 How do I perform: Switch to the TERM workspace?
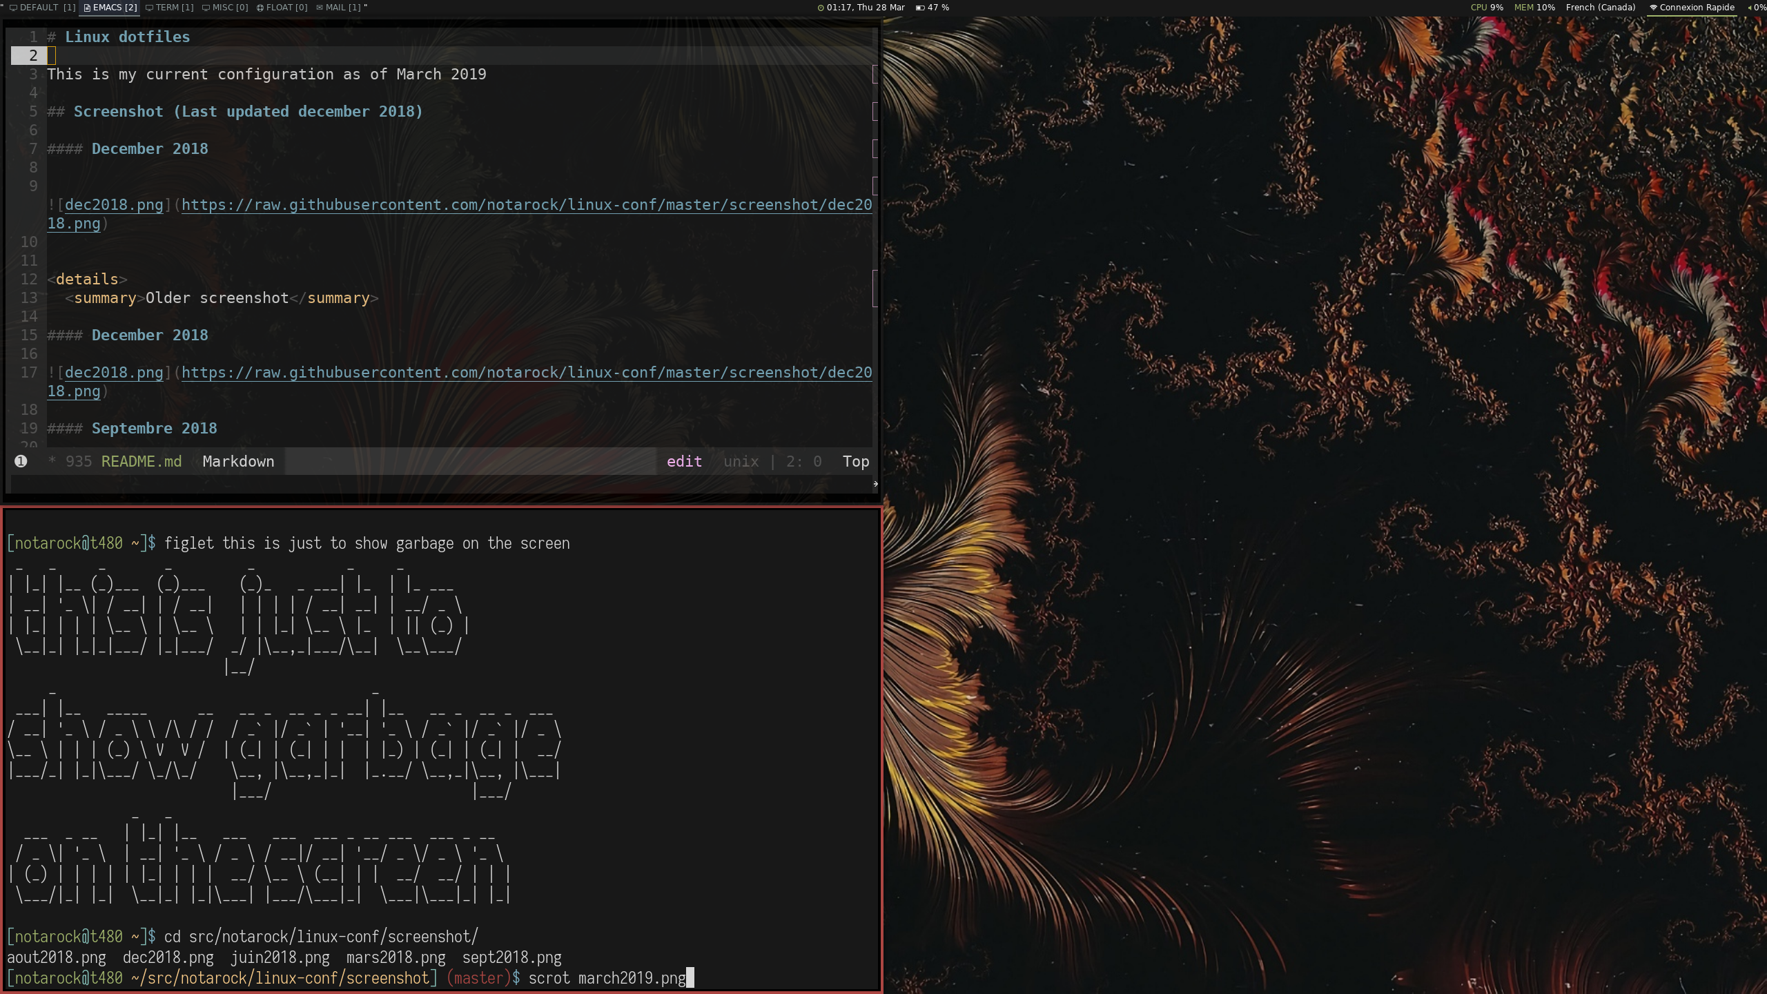tap(170, 8)
